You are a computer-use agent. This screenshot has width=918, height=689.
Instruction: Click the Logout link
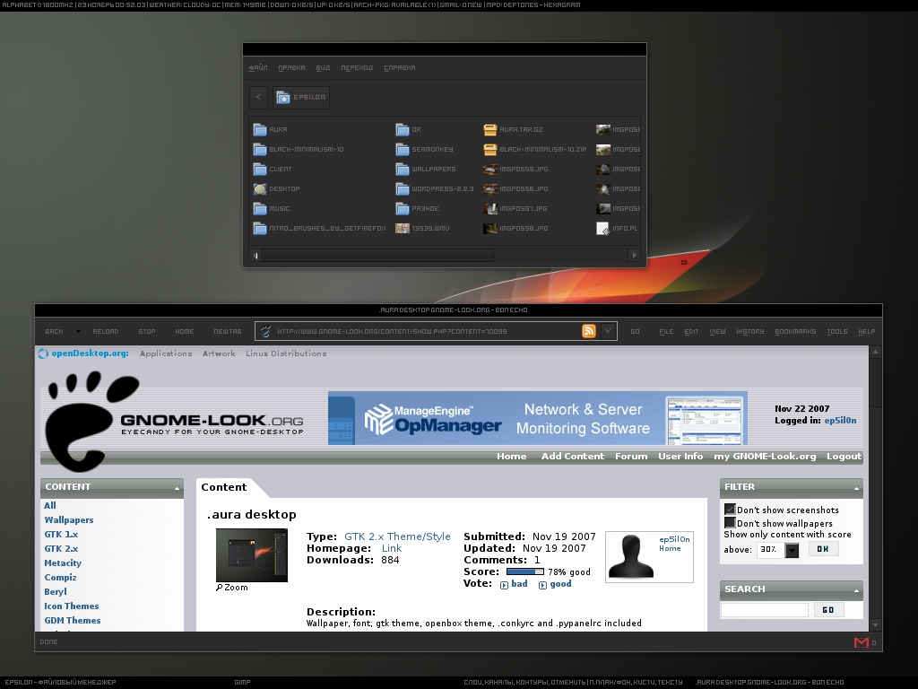[x=844, y=457]
